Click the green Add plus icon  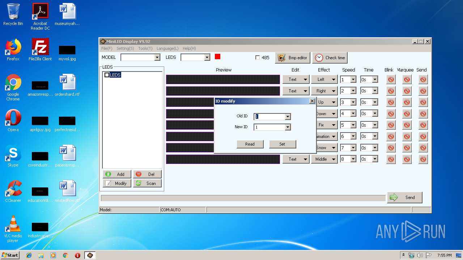[108, 174]
